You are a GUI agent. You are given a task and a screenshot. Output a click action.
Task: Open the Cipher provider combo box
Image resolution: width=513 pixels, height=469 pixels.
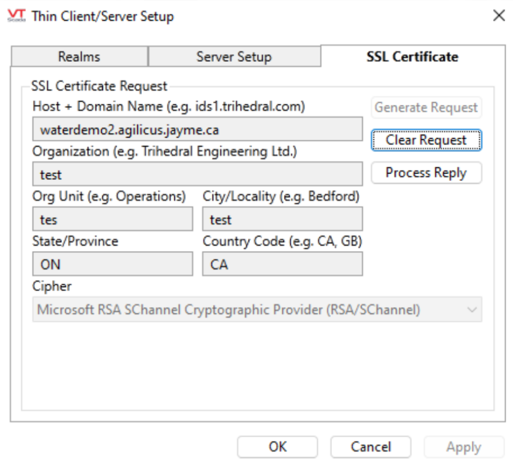(x=248, y=310)
